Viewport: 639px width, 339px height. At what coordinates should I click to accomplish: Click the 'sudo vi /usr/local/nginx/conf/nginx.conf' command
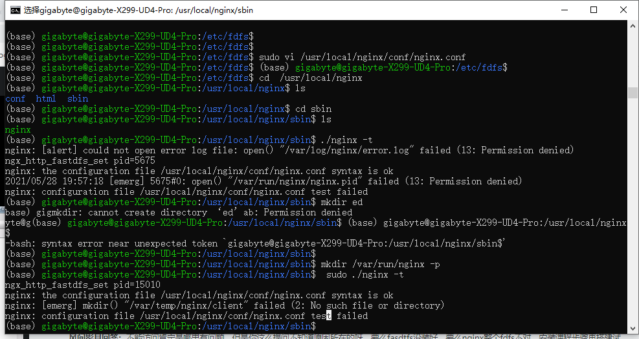362,57
